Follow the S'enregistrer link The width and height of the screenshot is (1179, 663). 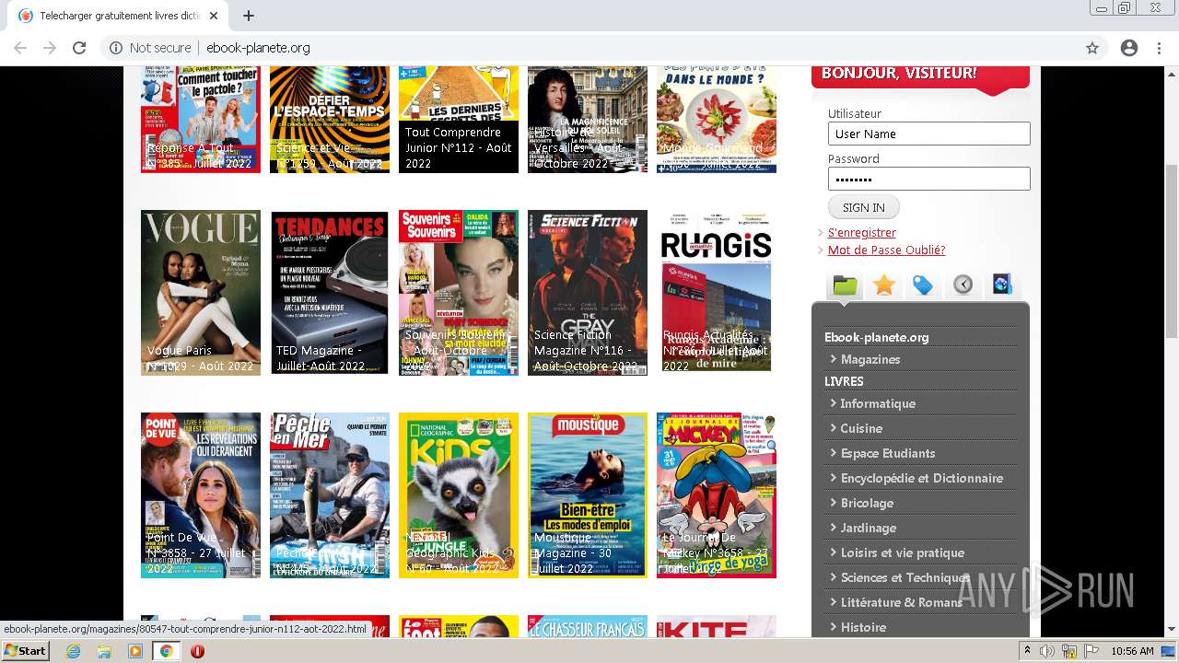861,232
